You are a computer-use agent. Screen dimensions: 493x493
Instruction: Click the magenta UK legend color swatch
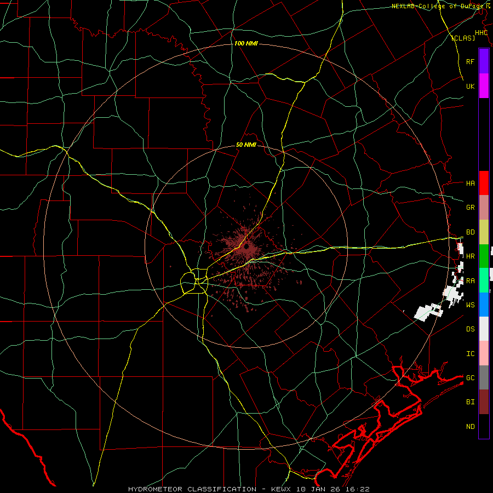point(484,86)
